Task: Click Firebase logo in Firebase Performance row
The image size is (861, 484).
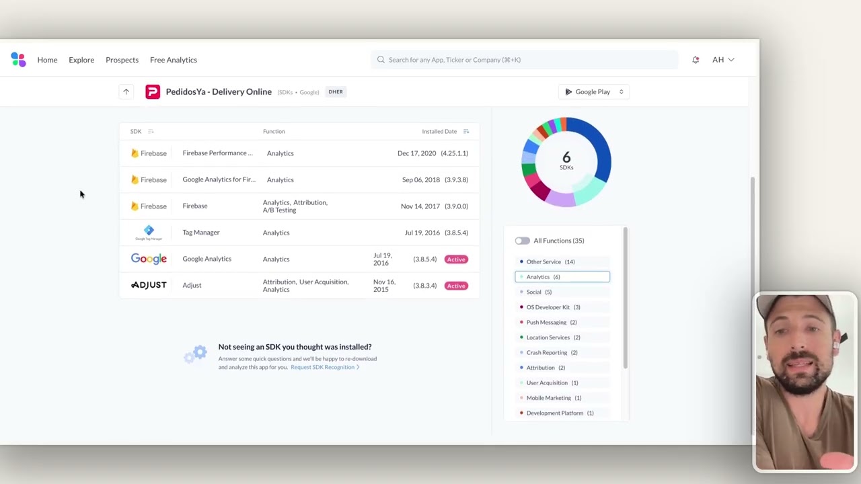Action: click(x=149, y=153)
